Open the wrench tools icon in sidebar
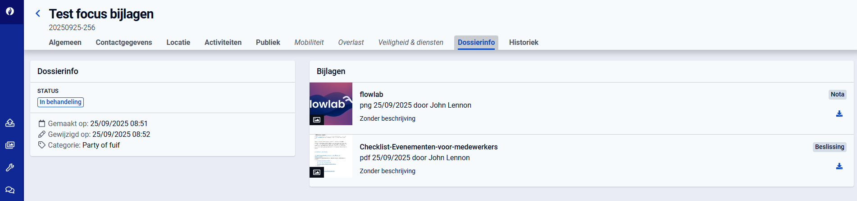Screen dimensions: 857x201 (x=10, y=167)
